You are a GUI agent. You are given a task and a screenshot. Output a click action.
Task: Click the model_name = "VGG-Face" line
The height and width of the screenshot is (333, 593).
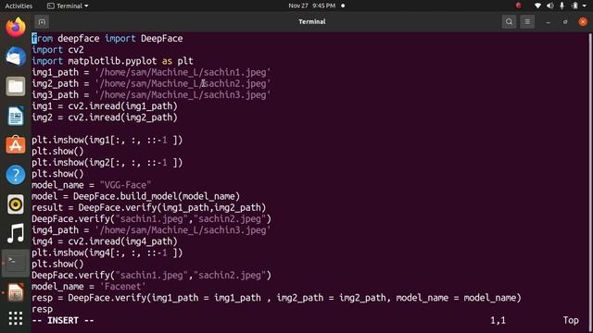pyautogui.click(x=92, y=185)
